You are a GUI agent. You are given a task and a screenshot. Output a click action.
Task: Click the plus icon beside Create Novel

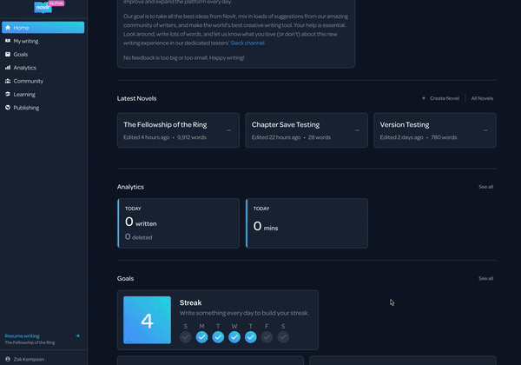[424, 98]
